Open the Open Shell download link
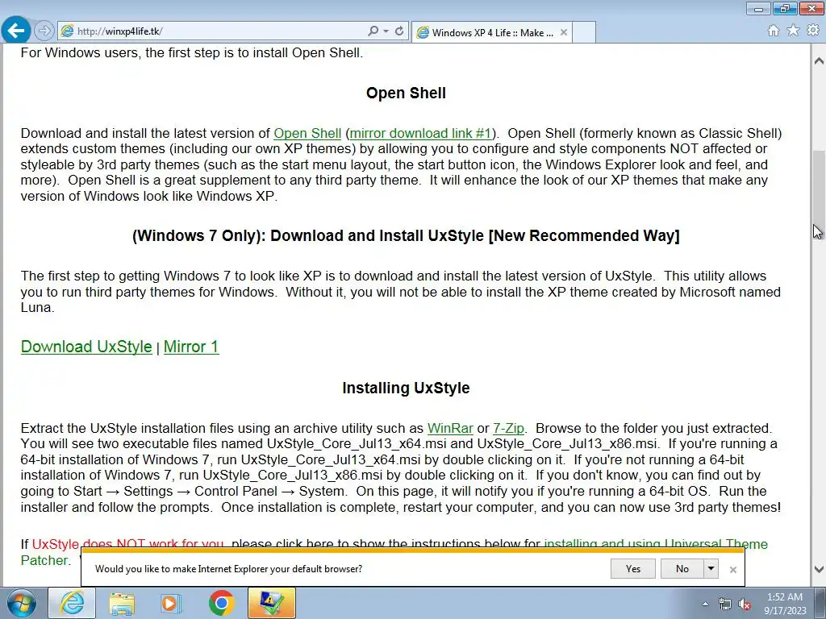The height and width of the screenshot is (619, 826). coord(307,133)
